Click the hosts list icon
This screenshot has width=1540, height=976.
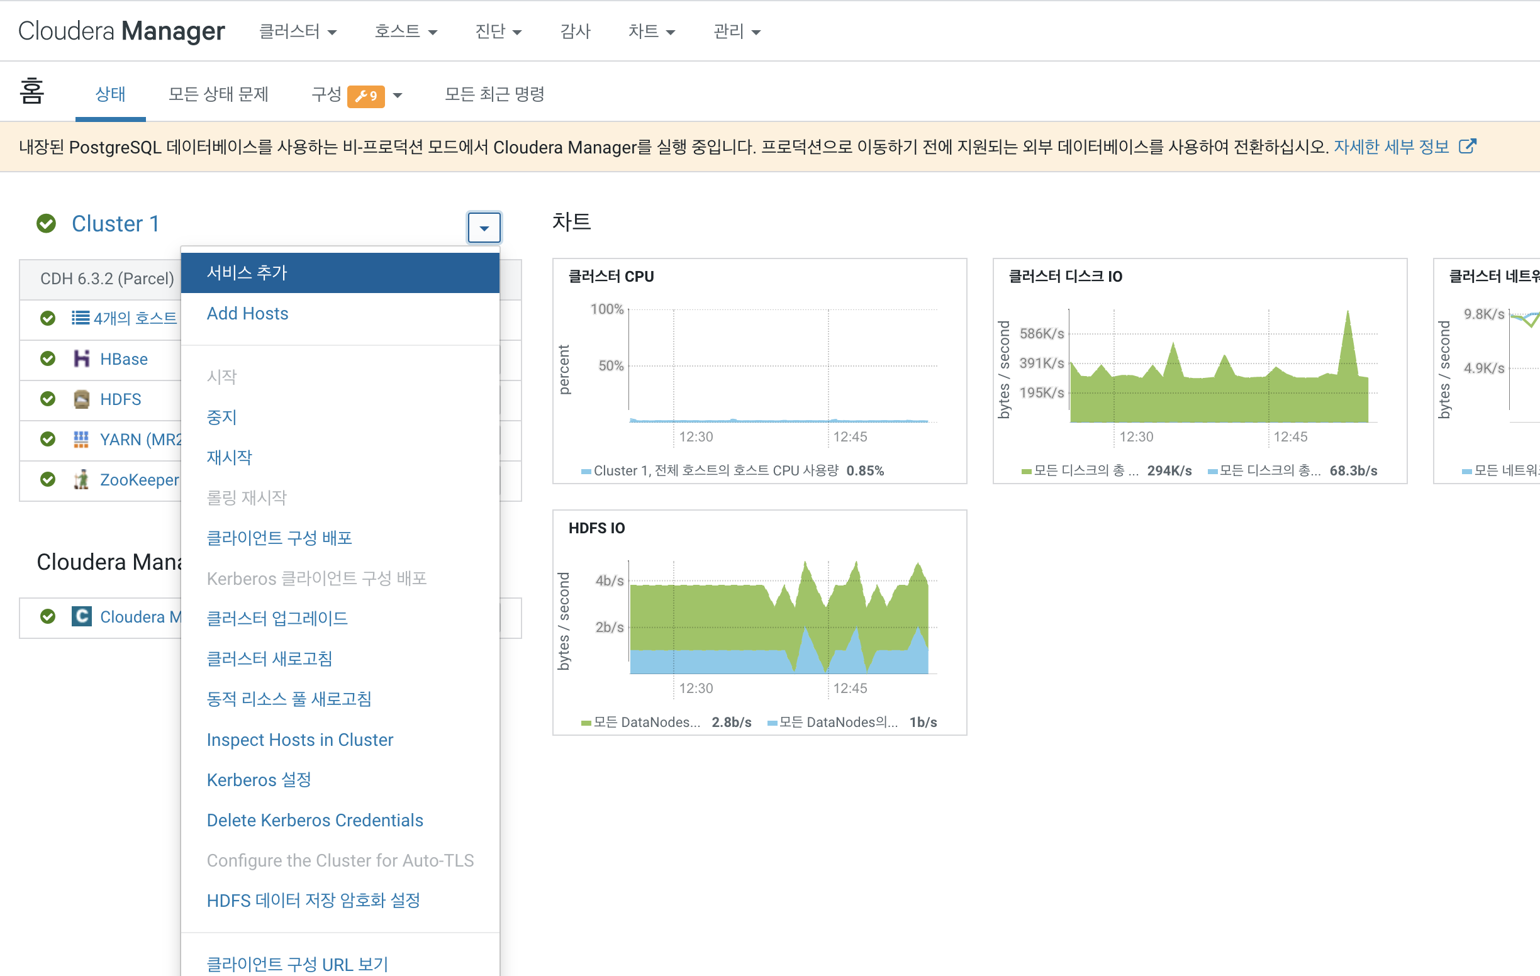(x=81, y=318)
